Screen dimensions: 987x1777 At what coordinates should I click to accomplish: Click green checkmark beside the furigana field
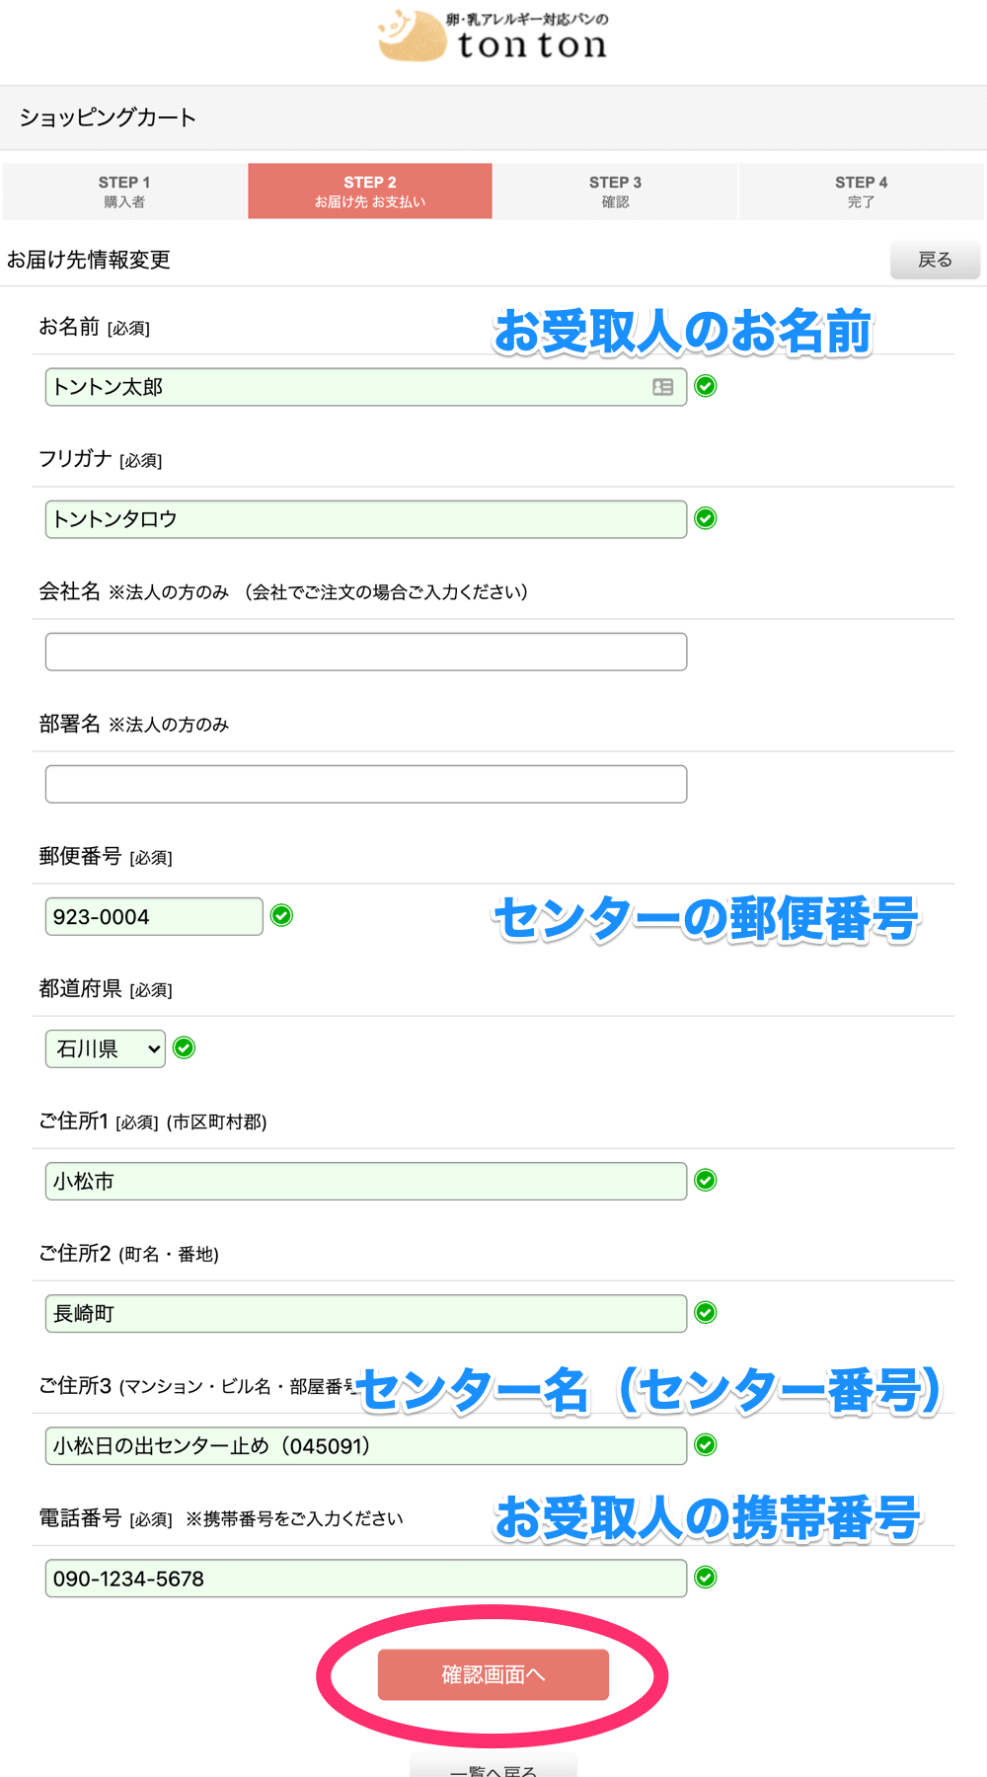[706, 518]
